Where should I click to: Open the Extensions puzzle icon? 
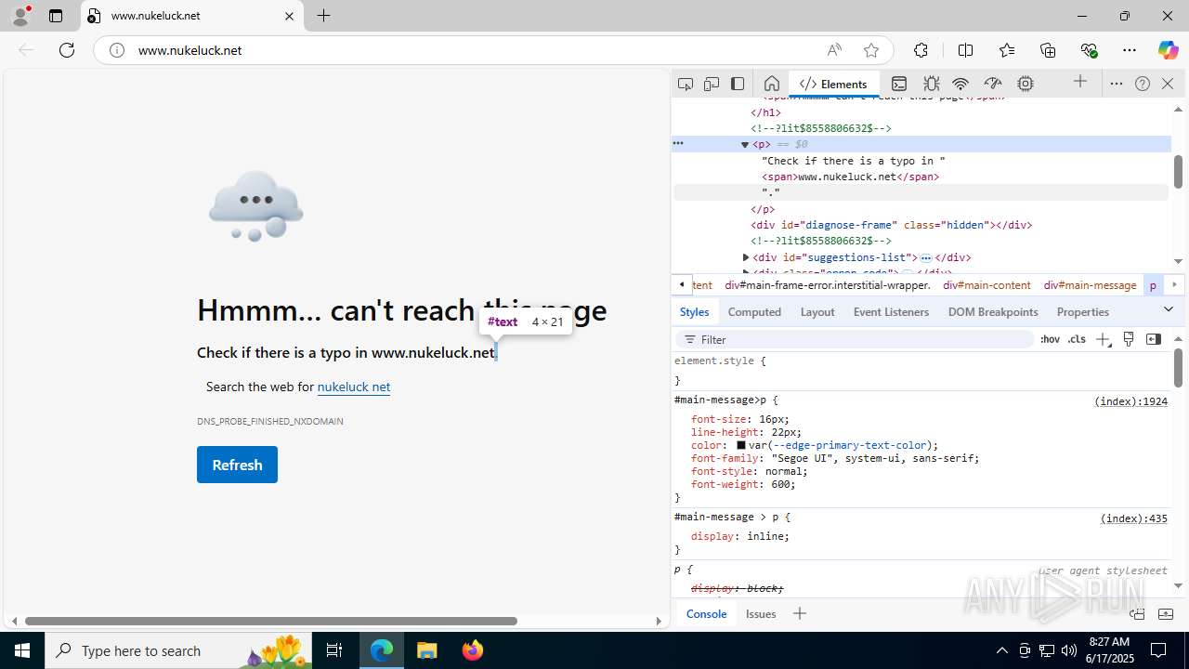click(x=921, y=50)
